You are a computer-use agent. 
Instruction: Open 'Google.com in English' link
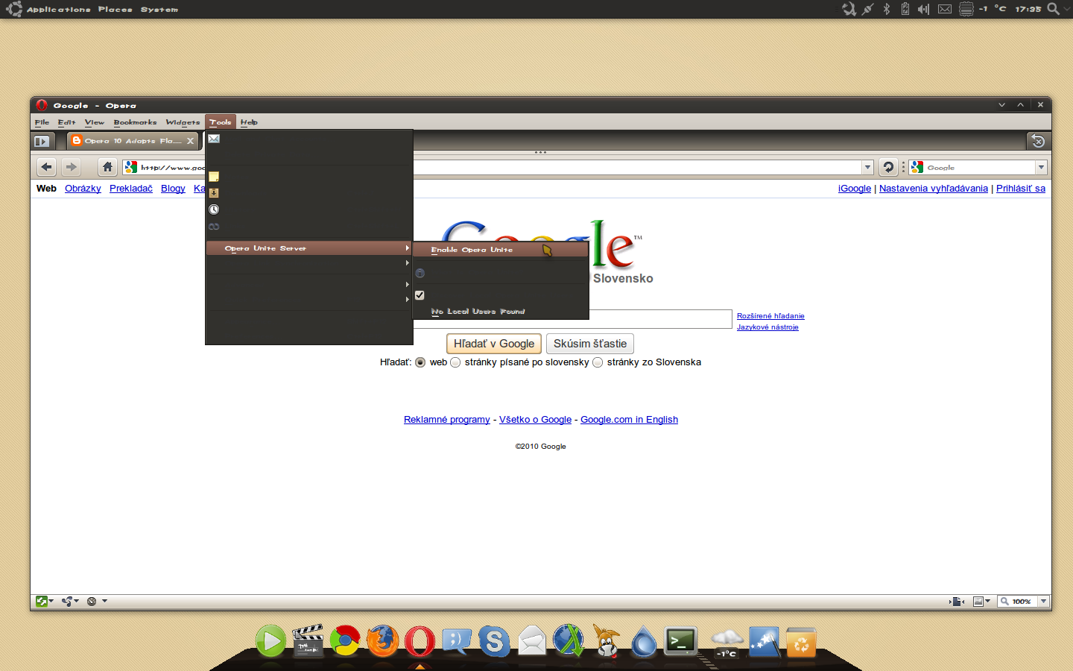tap(629, 420)
